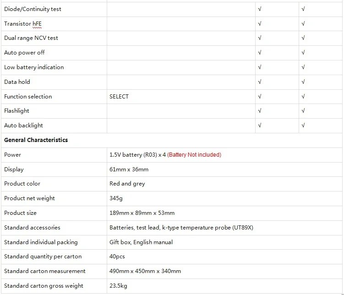
Task: Click second checkmark in Low battery indication row
Action: pyautogui.click(x=303, y=67)
